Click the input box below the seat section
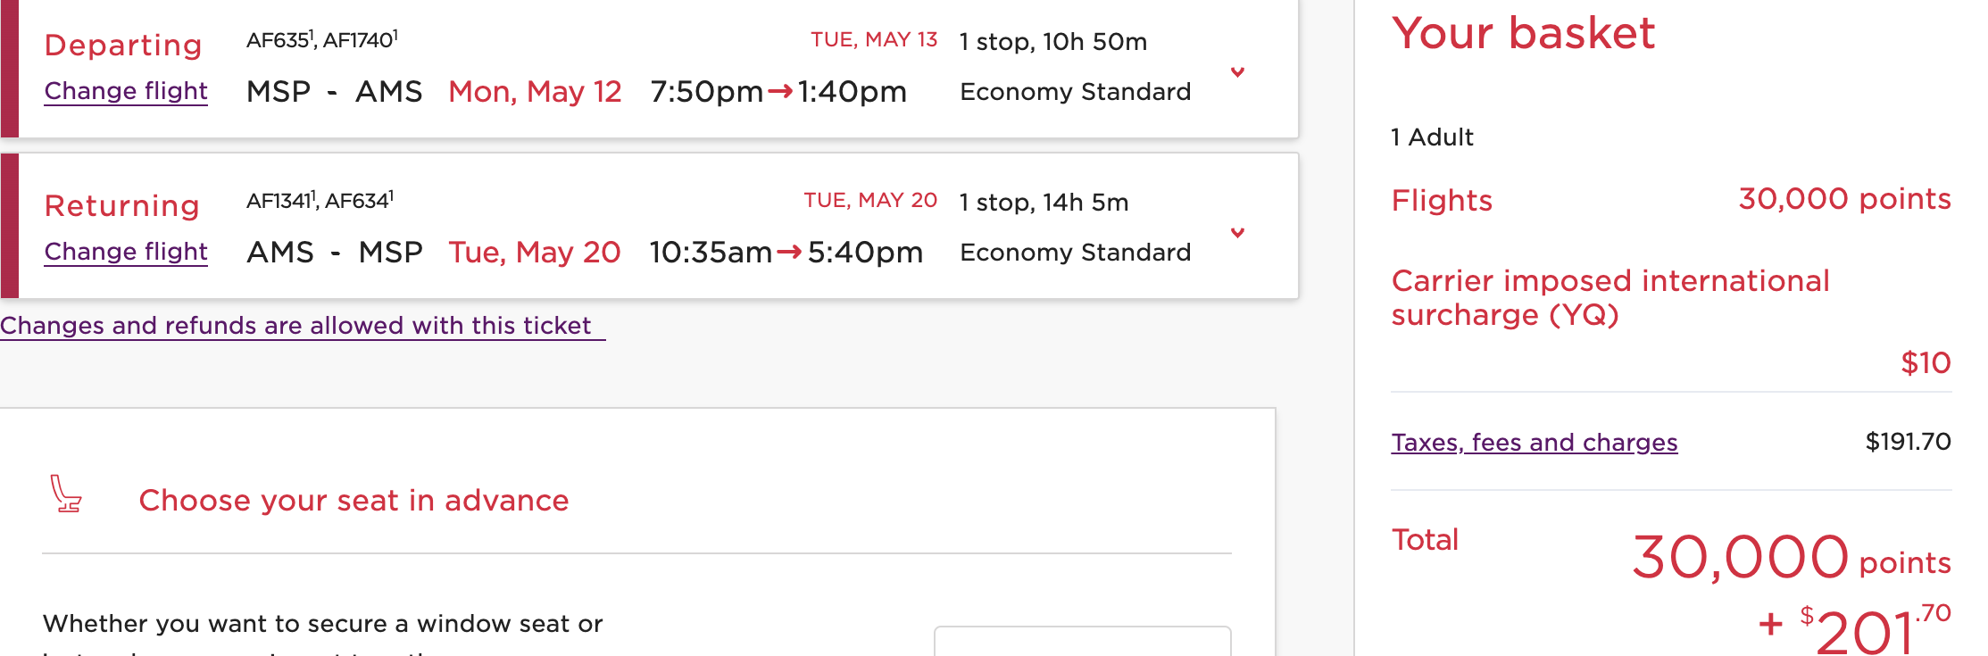1988x656 pixels. pos(1082,644)
